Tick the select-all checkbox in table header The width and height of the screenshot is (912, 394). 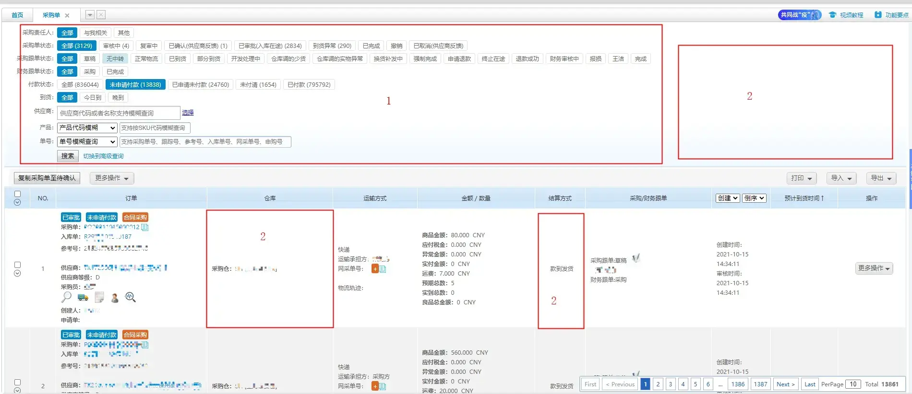point(17,194)
